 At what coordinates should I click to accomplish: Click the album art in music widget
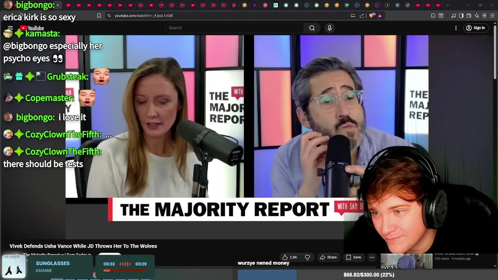click(x=14, y=266)
